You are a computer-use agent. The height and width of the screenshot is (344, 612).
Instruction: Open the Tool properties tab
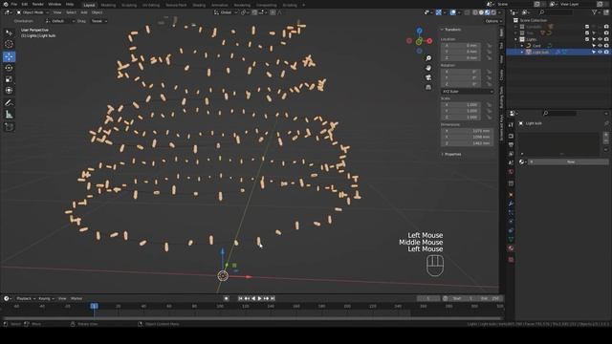pos(511,124)
